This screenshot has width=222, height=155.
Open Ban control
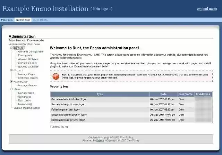tap(25, 100)
